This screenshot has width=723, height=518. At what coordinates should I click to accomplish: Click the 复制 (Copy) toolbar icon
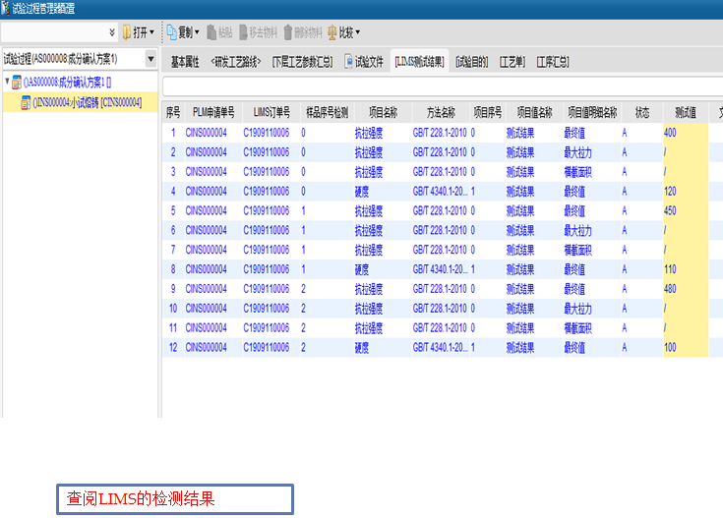[x=180, y=32]
